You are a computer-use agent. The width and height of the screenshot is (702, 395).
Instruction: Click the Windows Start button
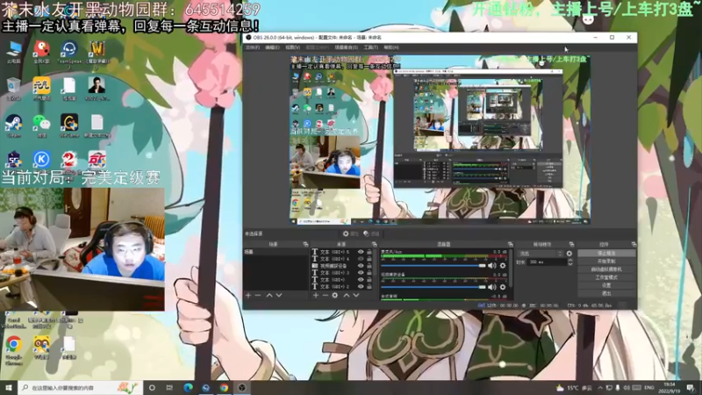(9, 388)
